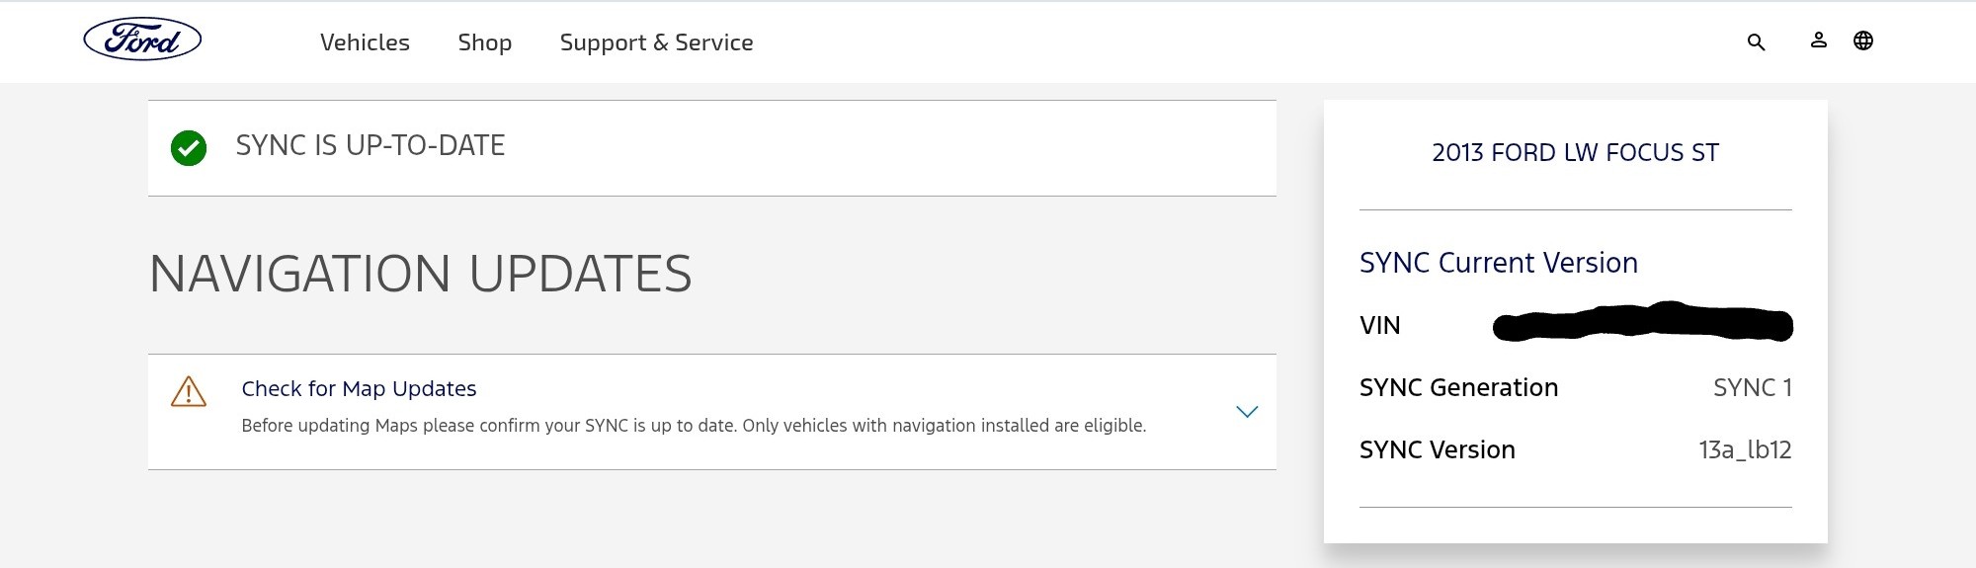This screenshot has height=568, width=1976.
Task: Click the 'Before updating Maps' description text
Action: (694, 426)
